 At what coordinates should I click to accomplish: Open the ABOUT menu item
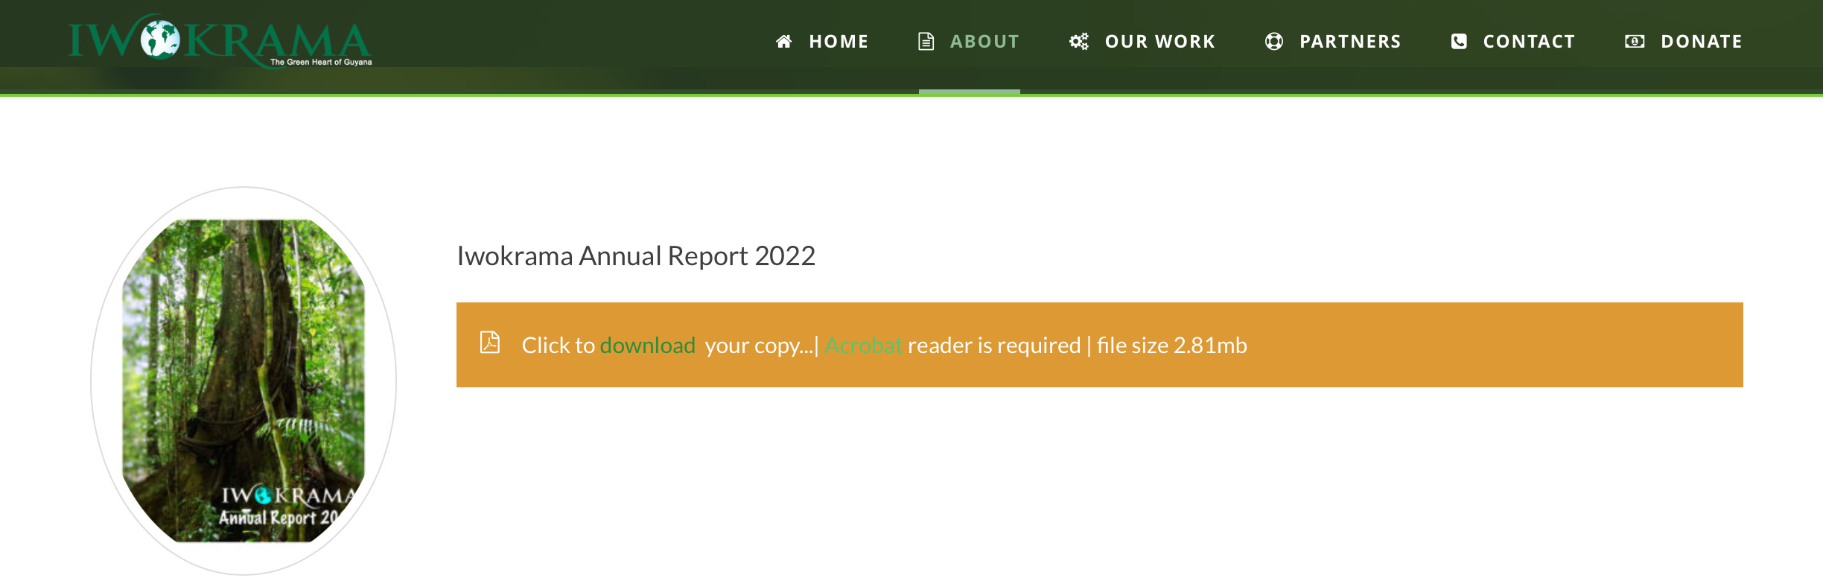tap(984, 42)
